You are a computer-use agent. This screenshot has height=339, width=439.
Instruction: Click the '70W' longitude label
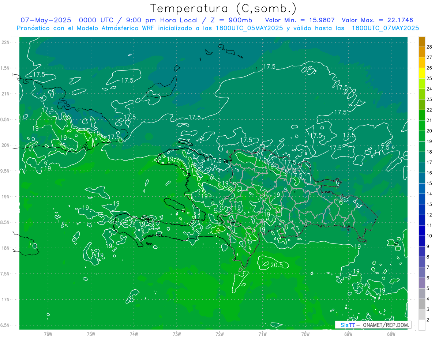click(305, 334)
